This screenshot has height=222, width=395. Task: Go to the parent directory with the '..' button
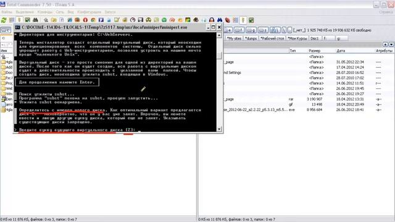point(289,30)
